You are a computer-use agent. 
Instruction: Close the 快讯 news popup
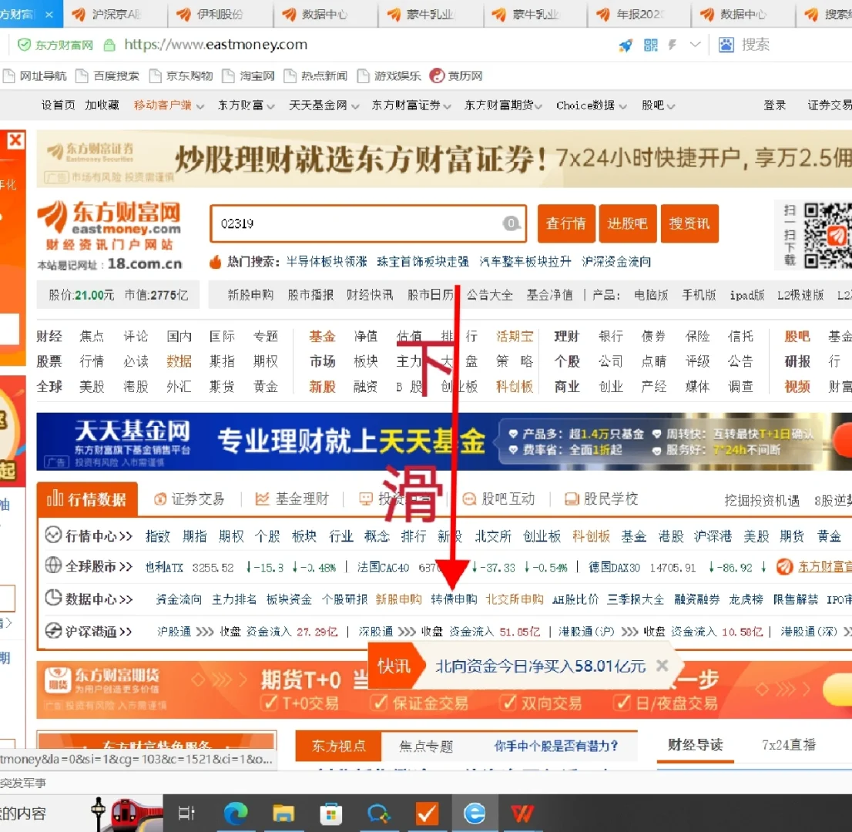(x=662, y=665)
